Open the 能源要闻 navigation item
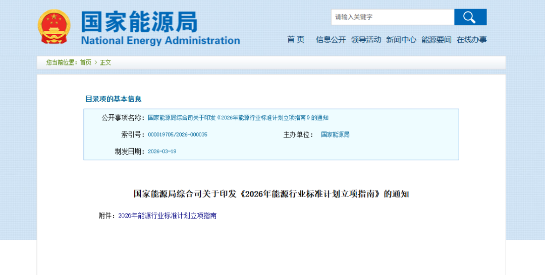 pyautogui.click(x=437, y=39)
